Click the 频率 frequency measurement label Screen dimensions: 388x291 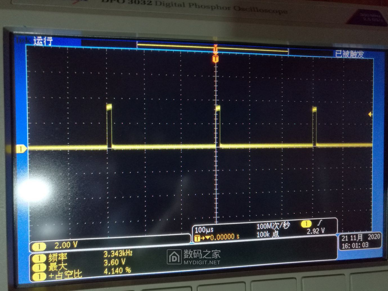point(57,258)
